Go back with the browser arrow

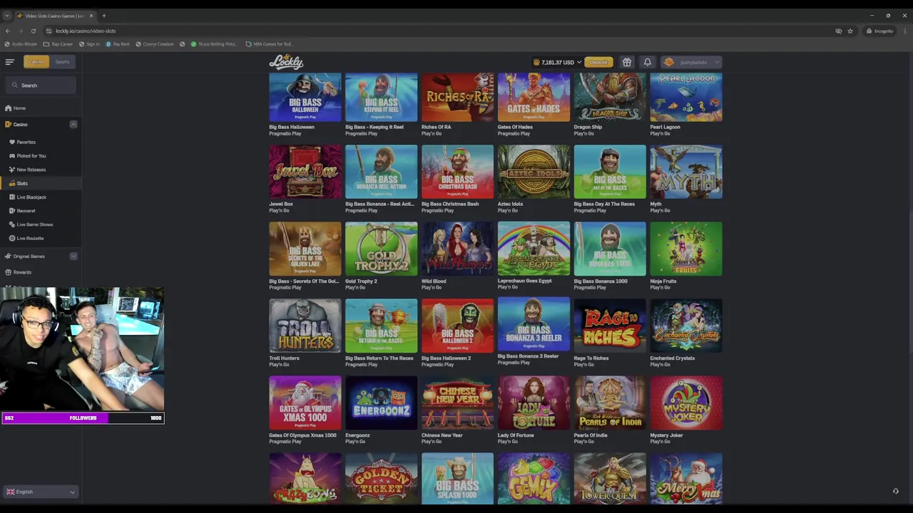click(7, 31)
